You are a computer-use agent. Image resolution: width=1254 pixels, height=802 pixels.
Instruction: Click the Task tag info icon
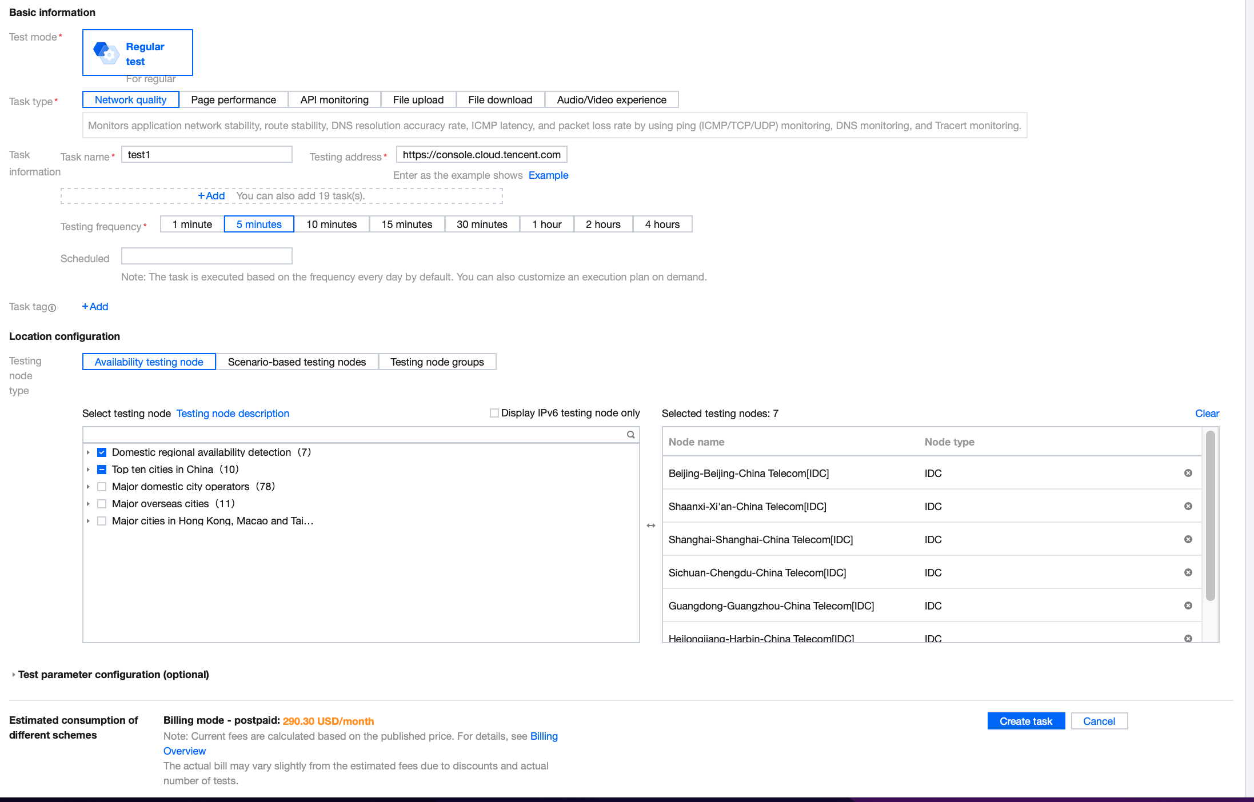click(52, 308)
